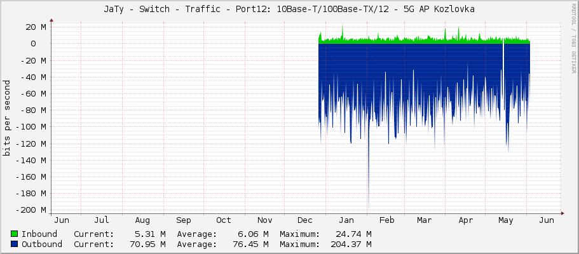
Task: Click the 'Aug' x-axis month label
Action: click(x=142, y=220)
